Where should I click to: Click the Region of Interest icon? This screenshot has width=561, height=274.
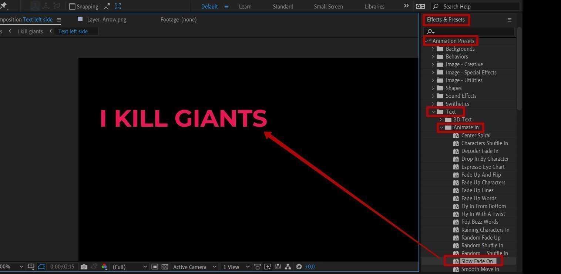click(x=155, y=267)
